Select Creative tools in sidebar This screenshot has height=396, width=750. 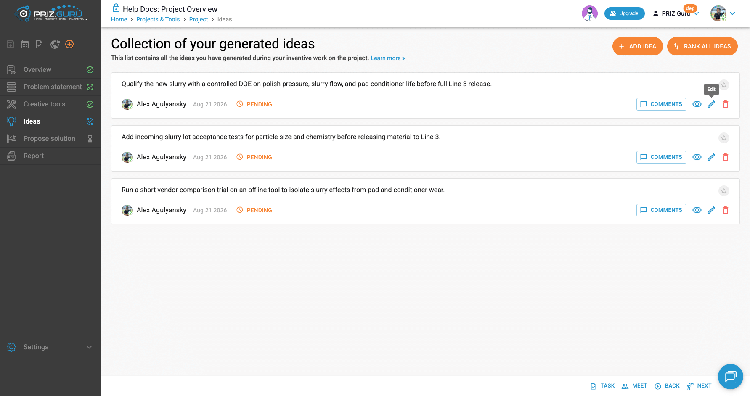[x=50, y=104]
